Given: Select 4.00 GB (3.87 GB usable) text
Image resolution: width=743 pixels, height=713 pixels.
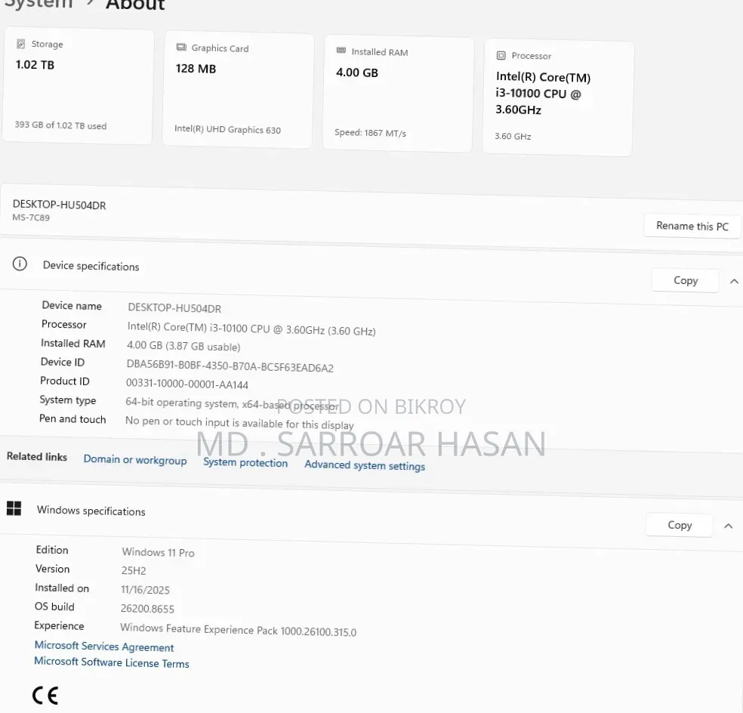Looking at the screenshot, I should [x=183, y=346].
